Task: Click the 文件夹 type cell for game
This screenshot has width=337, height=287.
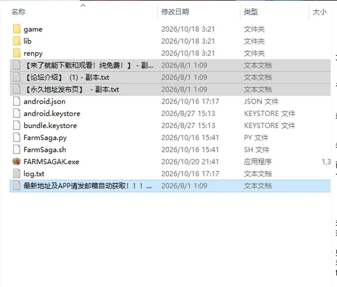Action: tap(254, 29)
